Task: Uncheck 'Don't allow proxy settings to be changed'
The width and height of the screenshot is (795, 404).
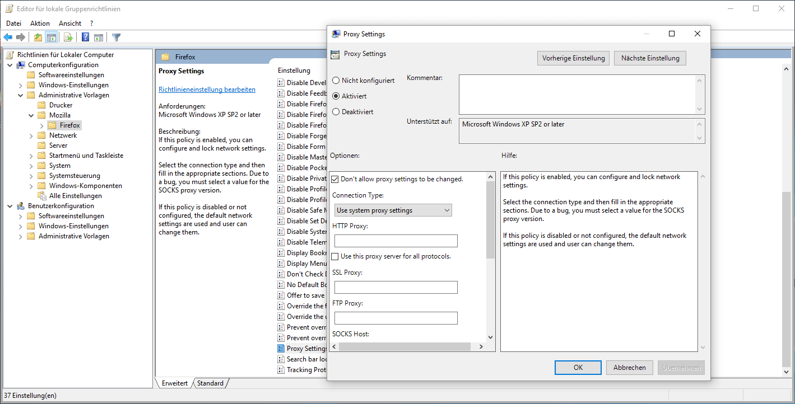Action: pos(335,180)
